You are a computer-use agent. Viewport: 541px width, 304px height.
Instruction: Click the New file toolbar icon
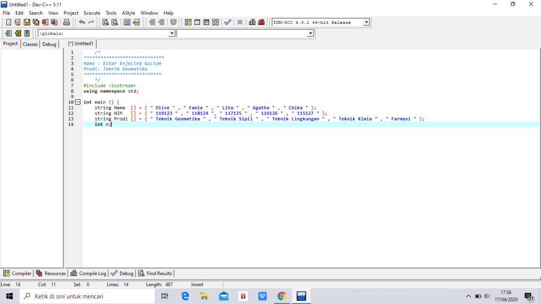coord(8,22)
